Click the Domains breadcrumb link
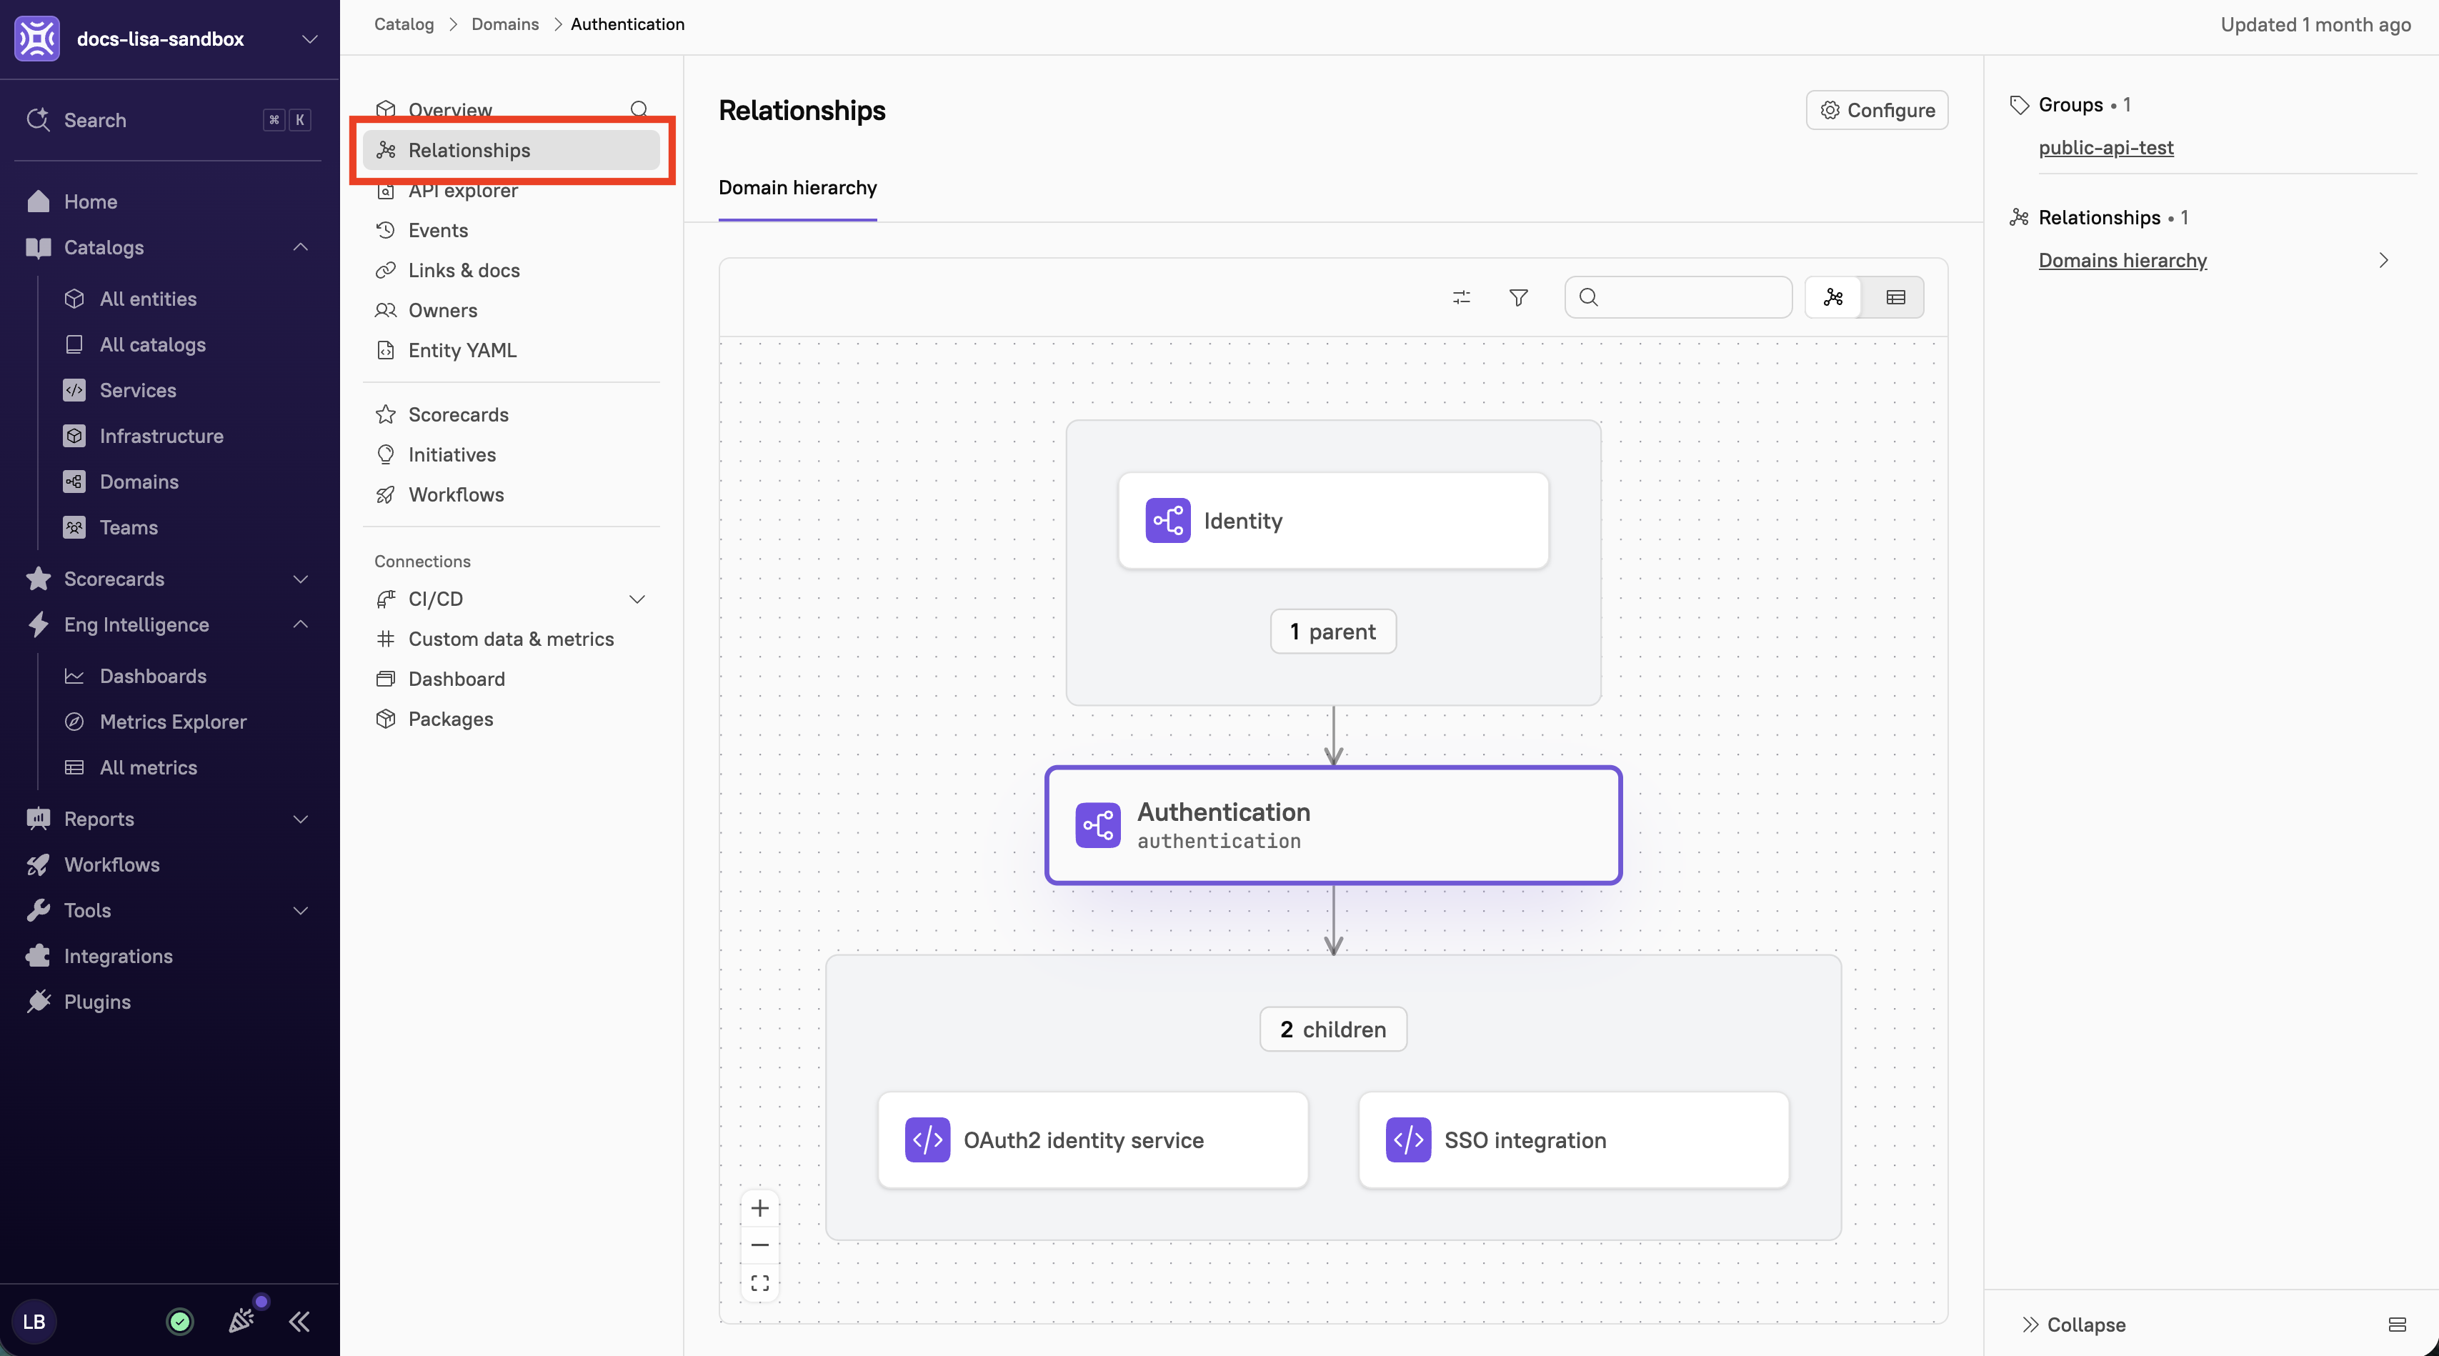The width and height of the screenshot is (2439, 1356). [x=504, y=24]
